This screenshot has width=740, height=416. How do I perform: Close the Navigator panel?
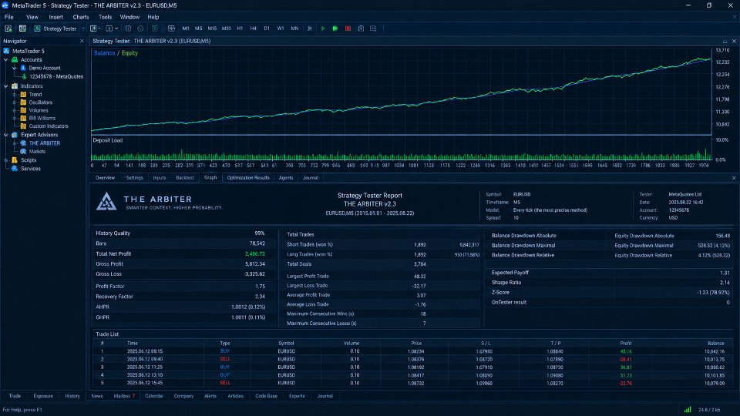(82, 41)
